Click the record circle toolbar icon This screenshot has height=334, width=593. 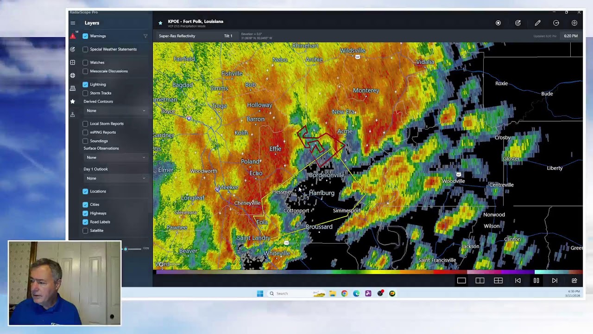click(x=498, y=23)
